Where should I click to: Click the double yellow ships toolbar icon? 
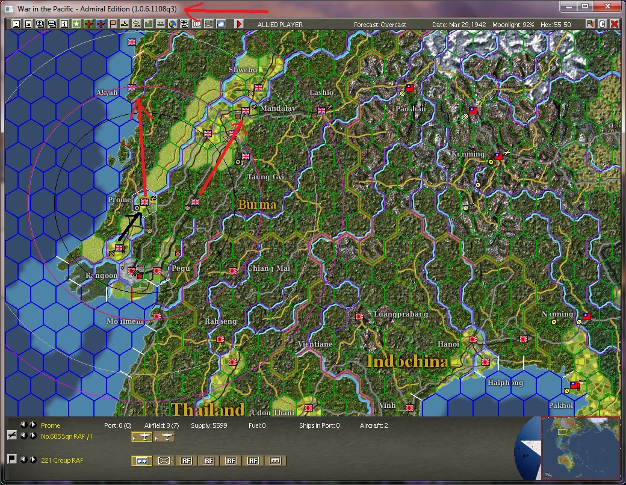(137, 24)
